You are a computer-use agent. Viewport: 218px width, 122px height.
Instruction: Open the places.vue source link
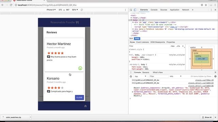[x=204, y=80]
